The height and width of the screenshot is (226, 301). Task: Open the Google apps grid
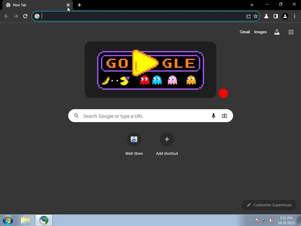click(x=291, y=32)
